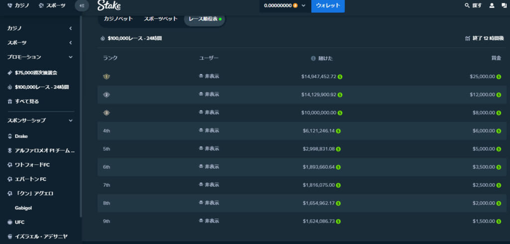Open the Sports tab in top bar

(x=52, y=5)
